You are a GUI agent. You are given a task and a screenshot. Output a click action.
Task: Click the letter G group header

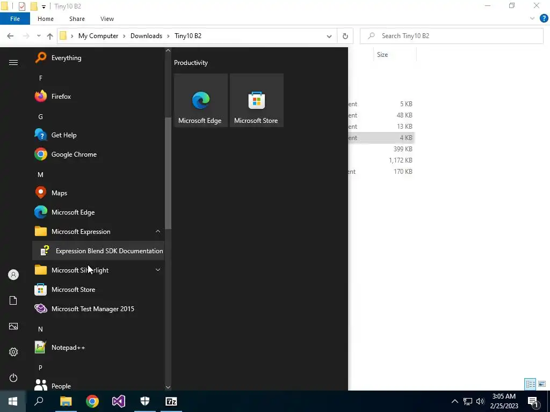pos(41,116)
